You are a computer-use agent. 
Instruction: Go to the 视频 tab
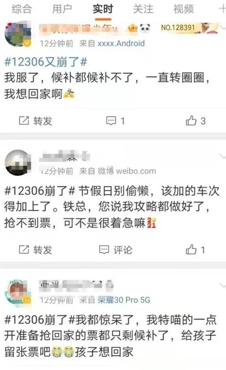pos(184,9)
